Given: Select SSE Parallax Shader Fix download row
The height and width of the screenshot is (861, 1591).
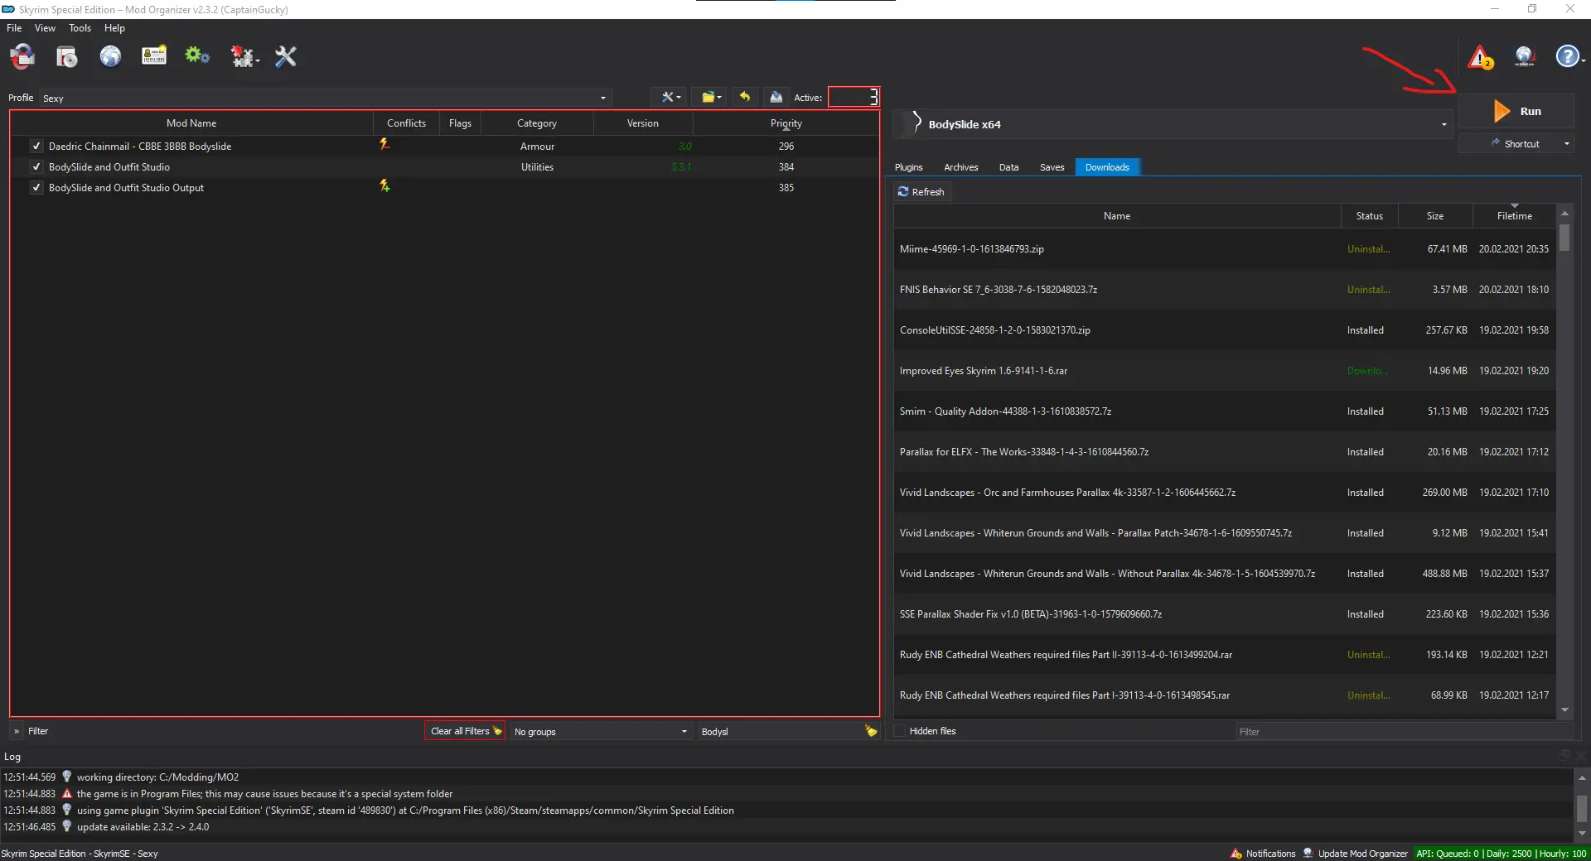Looking at the screenshot, I should [x=1225, y=614].
